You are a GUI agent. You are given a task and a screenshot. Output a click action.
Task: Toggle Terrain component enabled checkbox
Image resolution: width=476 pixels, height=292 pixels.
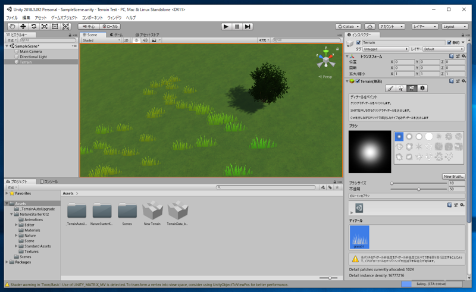tap(358, 81)
